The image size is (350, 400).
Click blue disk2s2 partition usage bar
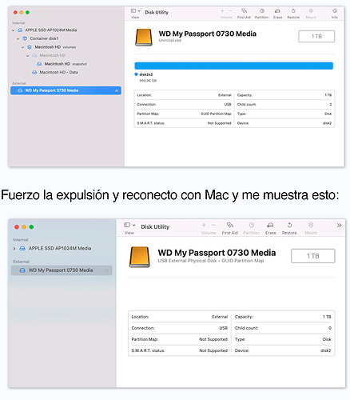click(234, 66)
